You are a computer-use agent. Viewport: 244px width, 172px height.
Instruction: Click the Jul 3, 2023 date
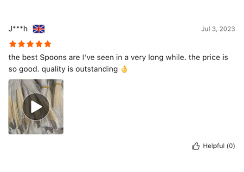(x=218, y=29)
